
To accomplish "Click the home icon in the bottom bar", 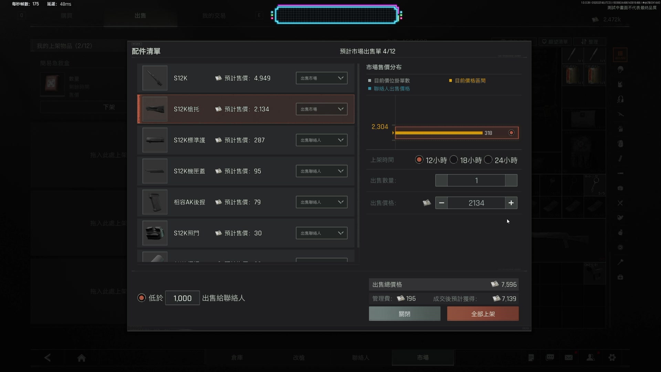I will tap(82, 358).
